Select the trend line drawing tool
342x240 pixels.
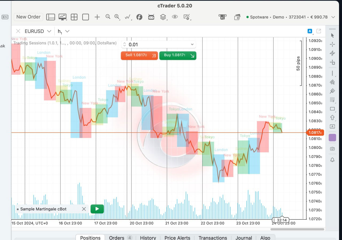[x=332, y=73]
